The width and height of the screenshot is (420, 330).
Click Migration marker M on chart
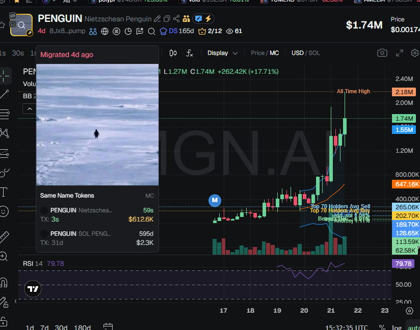click(215, 200)
